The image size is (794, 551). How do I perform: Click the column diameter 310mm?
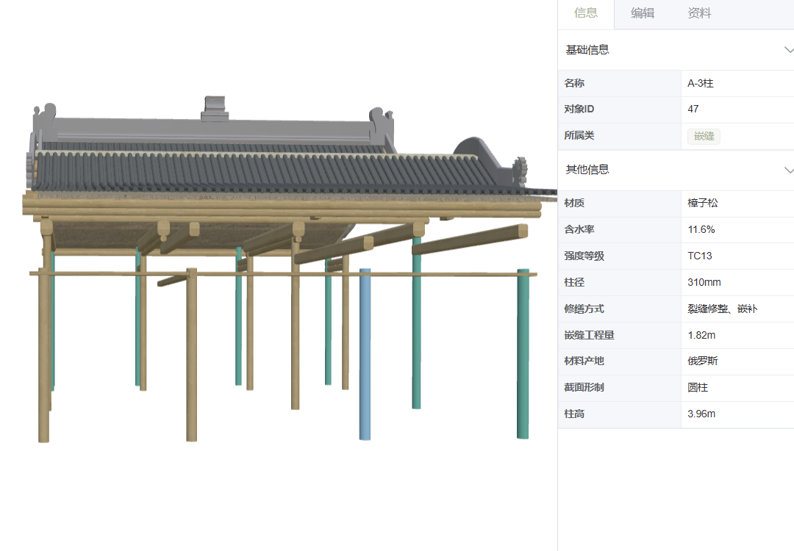pyautogui.click(x=704, y=282)
